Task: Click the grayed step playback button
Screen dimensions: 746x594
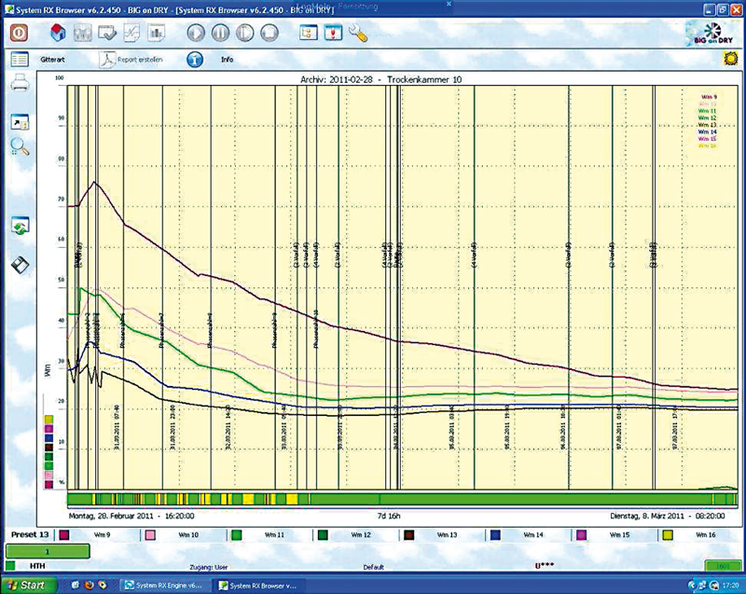Action: [x=245, y=33]
